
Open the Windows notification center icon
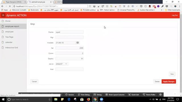(x=177, y=99)
